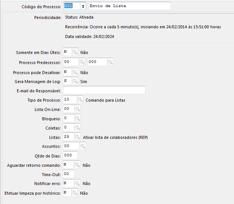
Task: Open the Código do Processo dropdown arrow
Action: click(83, 6)
